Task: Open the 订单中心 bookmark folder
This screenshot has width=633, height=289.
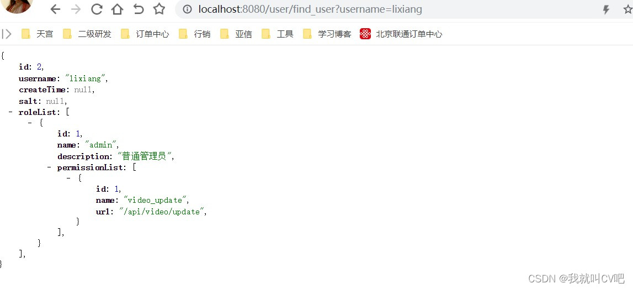Action: point(145,34)
